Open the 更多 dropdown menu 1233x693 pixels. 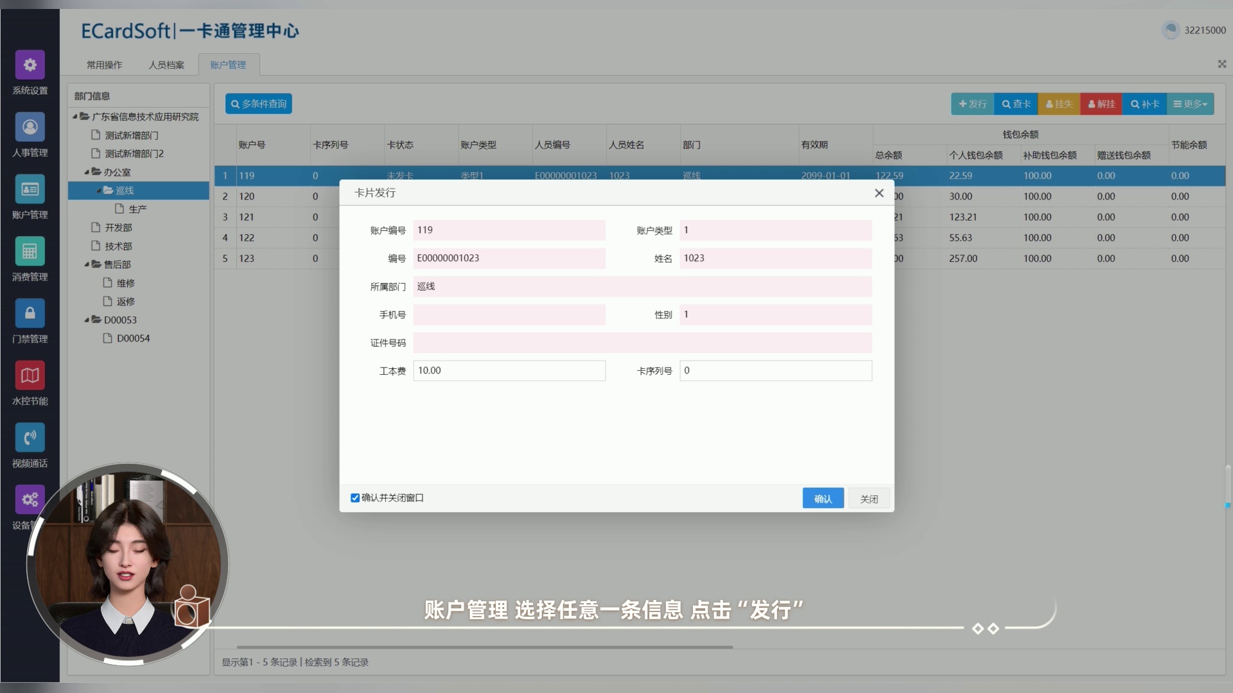coord(1190,104)
